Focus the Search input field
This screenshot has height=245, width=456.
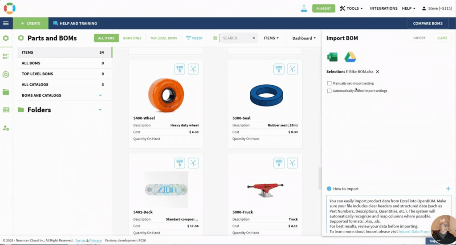pos(236,38)
